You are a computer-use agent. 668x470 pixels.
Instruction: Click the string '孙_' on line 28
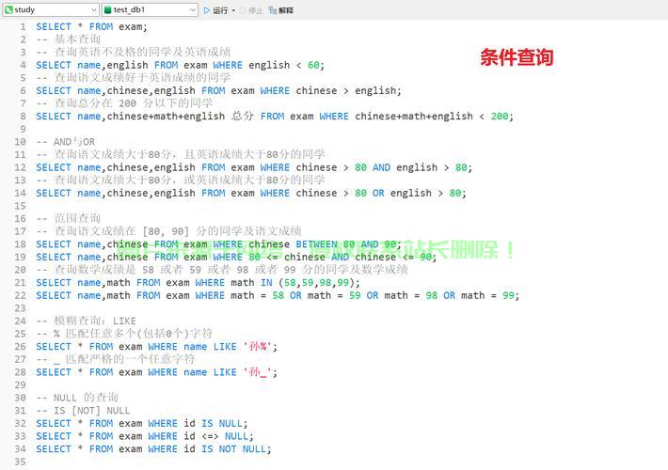tap(257, 372)
